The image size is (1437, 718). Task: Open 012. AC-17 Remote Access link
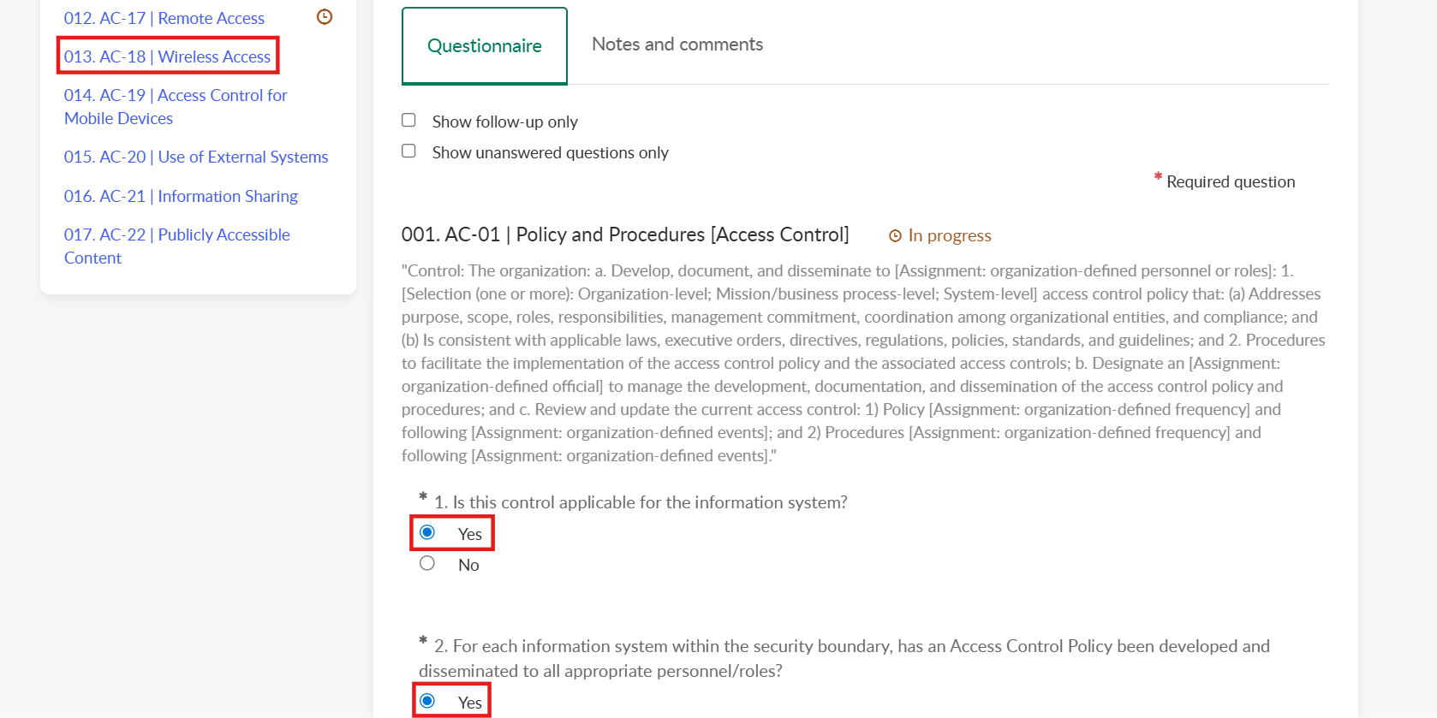[x=164, y=18]
